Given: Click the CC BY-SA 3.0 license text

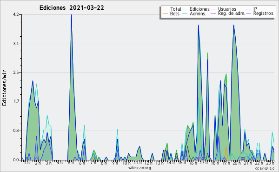Looking at the screenshot, I should click(x=265, y=169).
